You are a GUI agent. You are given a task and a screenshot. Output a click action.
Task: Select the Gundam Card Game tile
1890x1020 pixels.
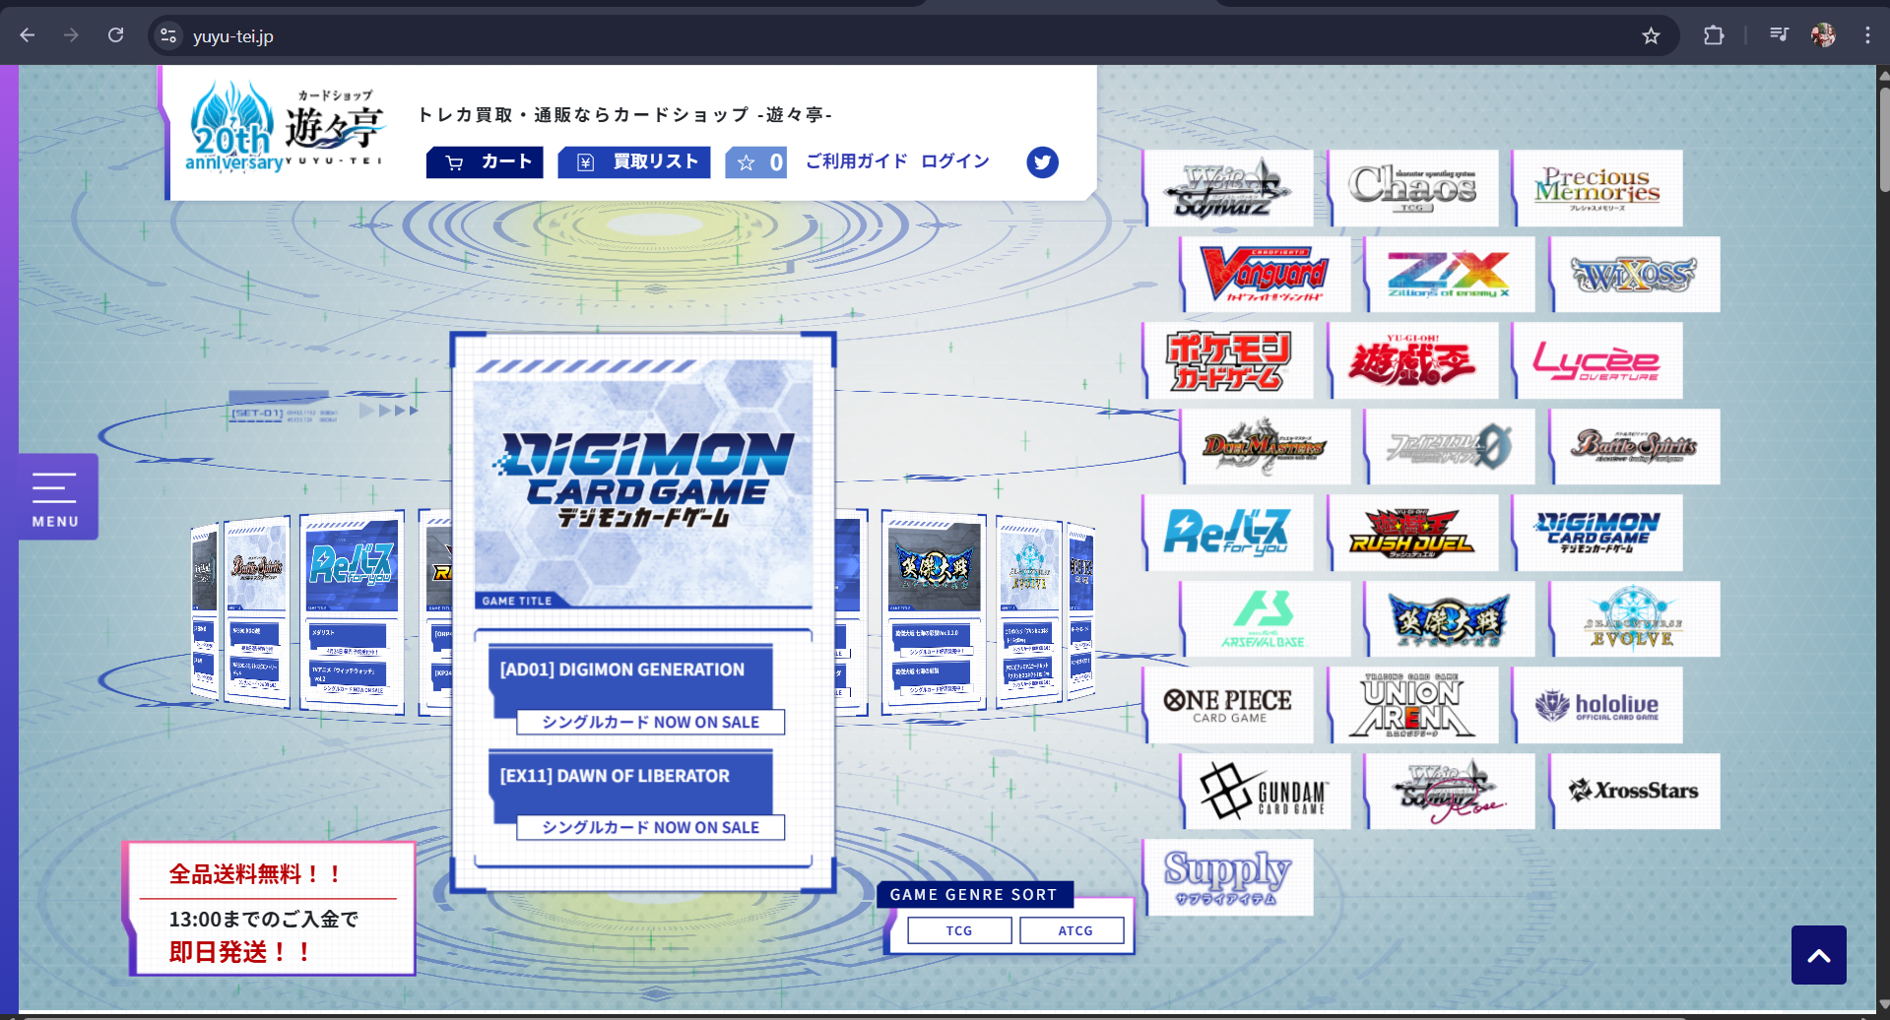click(1266, 792)
